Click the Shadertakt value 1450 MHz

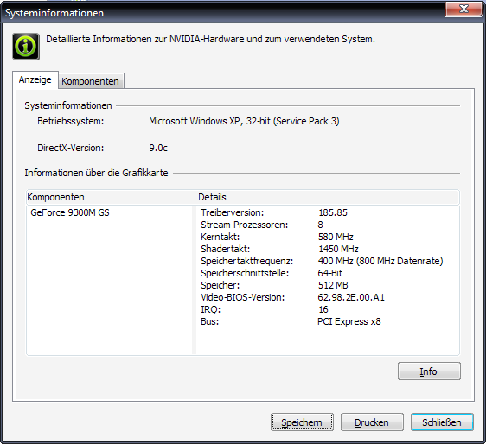(x=338, y=249)
